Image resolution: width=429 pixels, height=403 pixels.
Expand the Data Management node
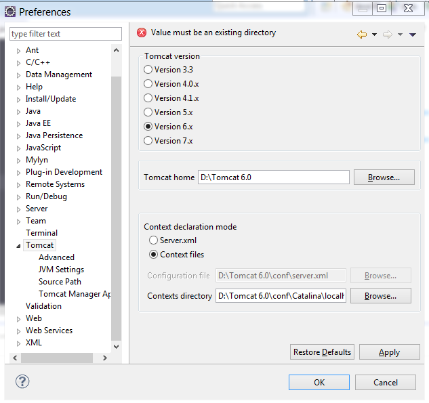(x=18, y=75)
